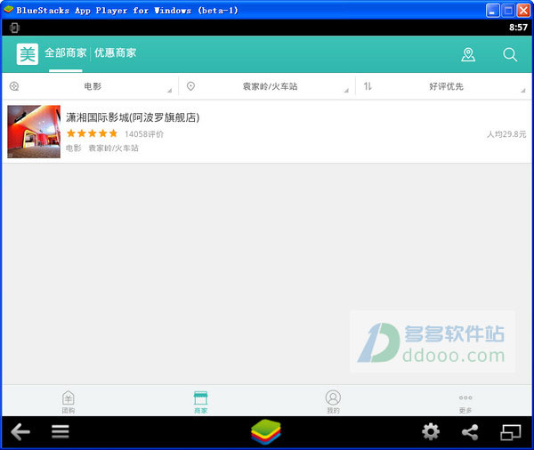534x450 pixels.
Task: Open the map location icon in header
Action: pos(468,54)
